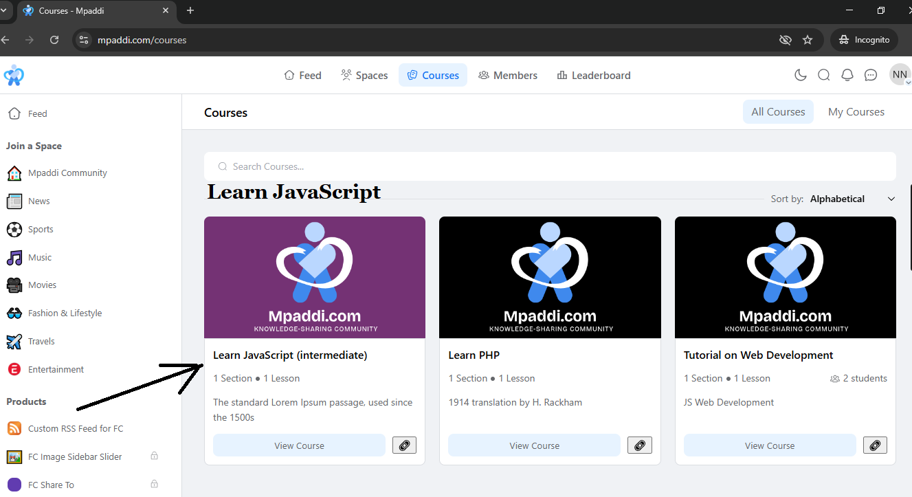Click '1914 translation by H. Rackham' description
912x497 pixels.
click(x=515, y=403)
